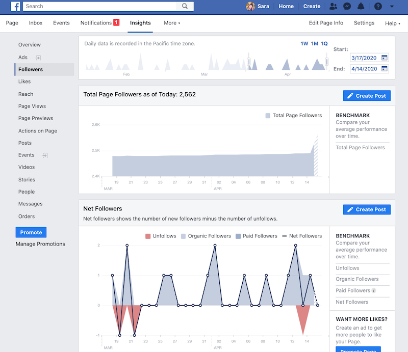Click in the Search field
Viewport: 408px width, 352px height.
tap(99, 6)
